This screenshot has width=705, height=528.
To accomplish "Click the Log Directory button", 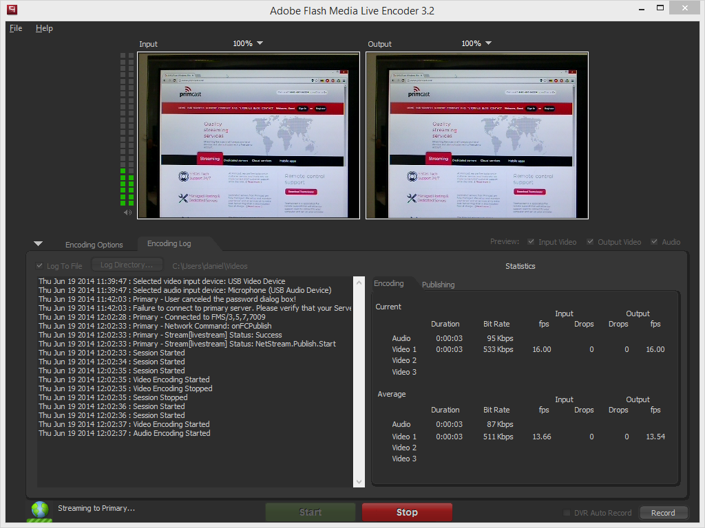I will 127,265.
